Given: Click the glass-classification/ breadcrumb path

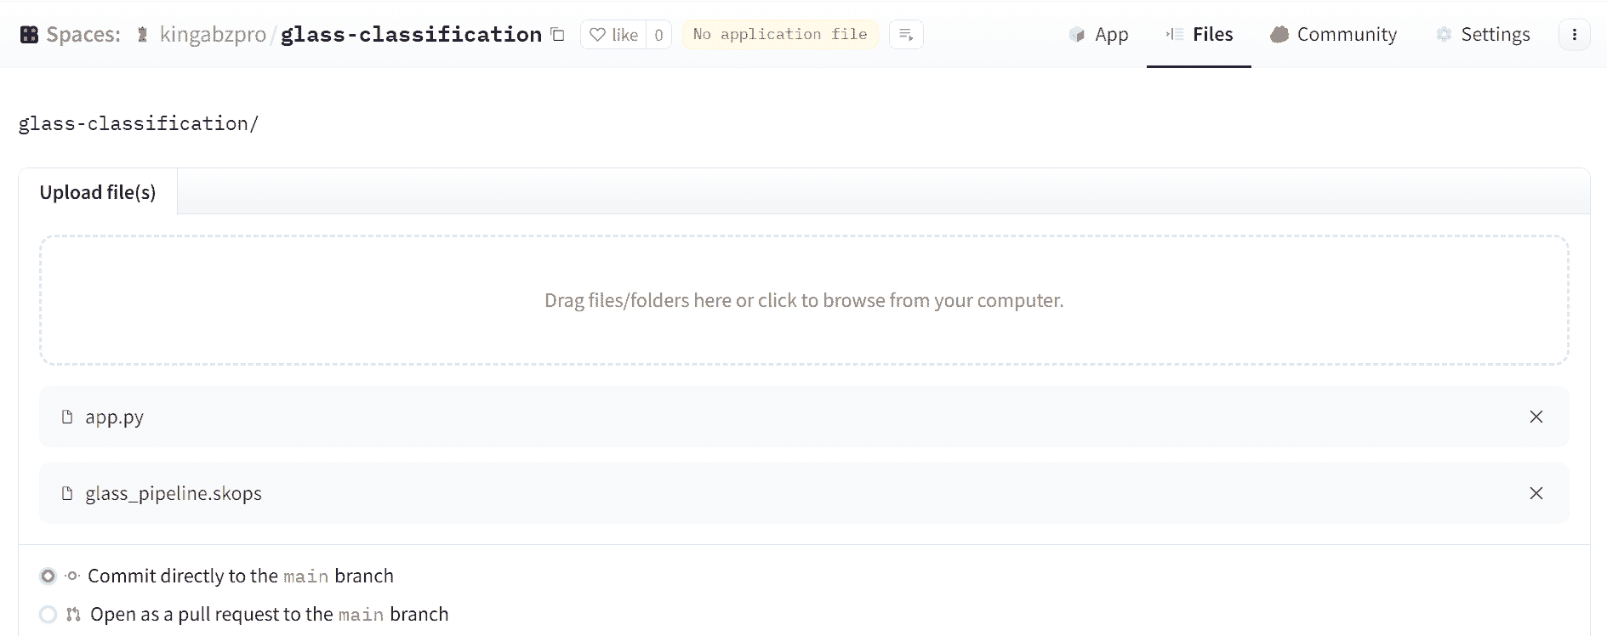Looking at the screenshot, I should [x=139, y=123].
